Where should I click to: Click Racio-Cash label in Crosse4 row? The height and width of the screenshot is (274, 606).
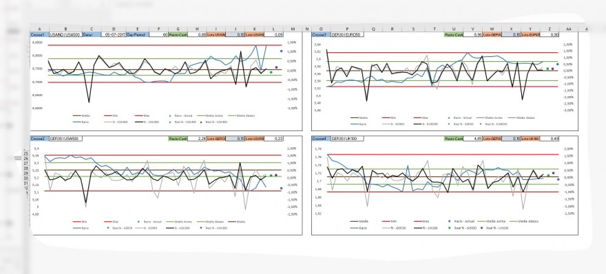click(453, 139)
